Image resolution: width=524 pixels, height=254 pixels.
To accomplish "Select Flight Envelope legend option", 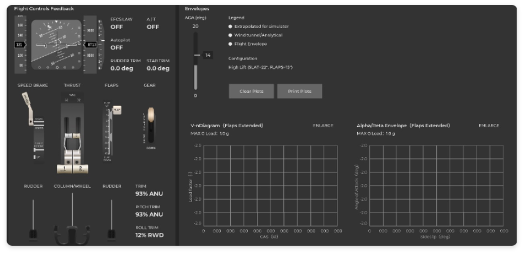I will pos(230,44).
